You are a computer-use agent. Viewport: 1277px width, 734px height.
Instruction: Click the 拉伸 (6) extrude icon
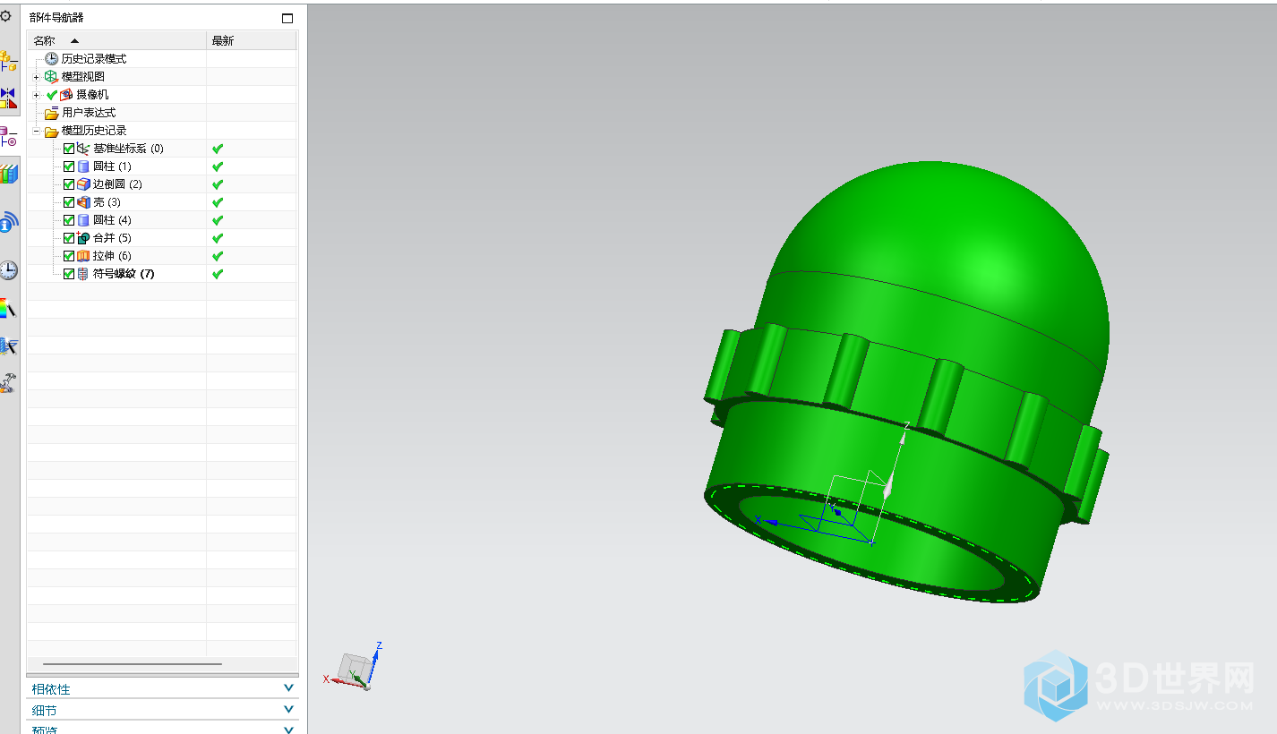[83, 256]
